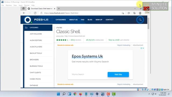The image size is (172, 97).
Task: Click the ad info icon
Action: pos(141,48)
